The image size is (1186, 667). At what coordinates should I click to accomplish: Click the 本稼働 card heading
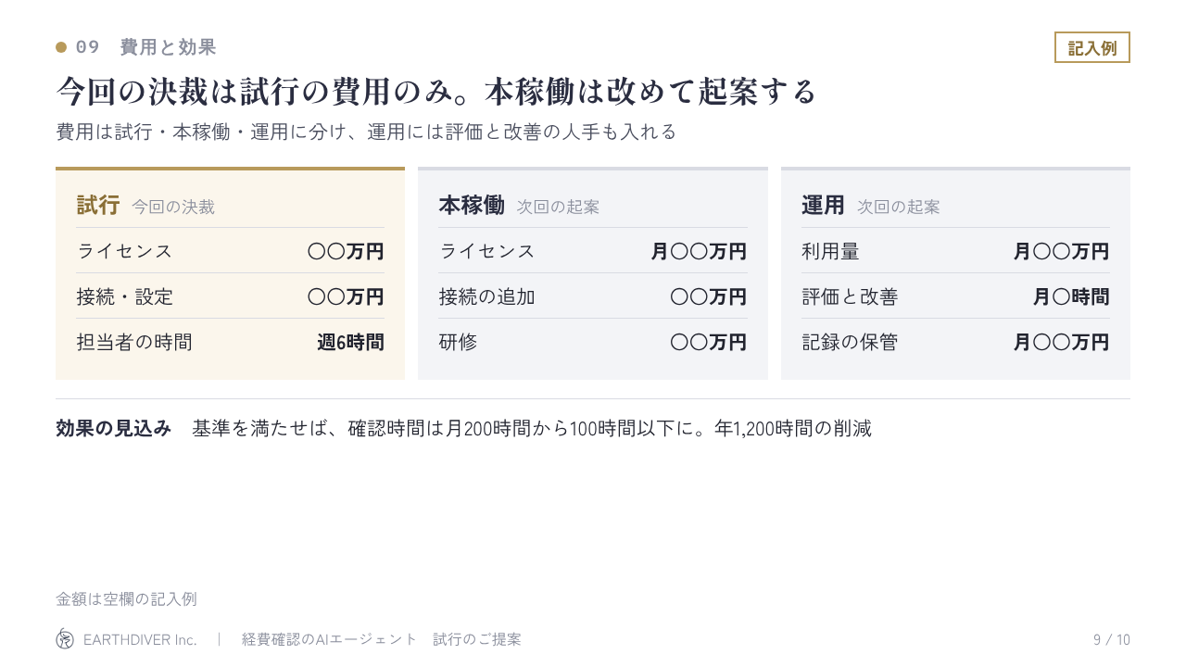click(472, 205)
